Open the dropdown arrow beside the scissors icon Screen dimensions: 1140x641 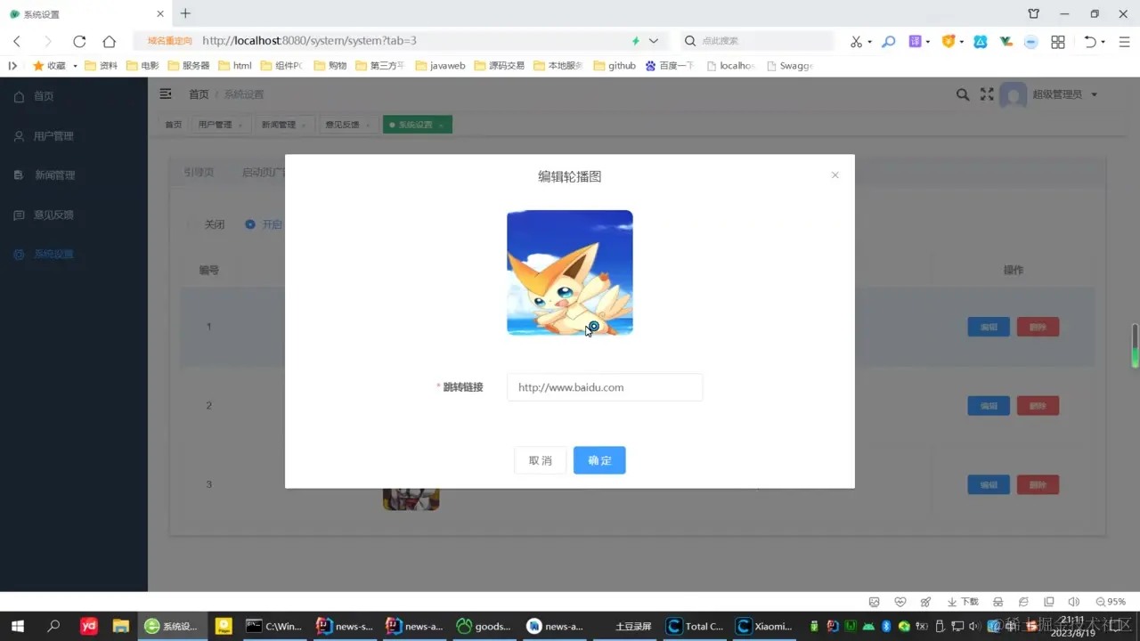click(870, 42)
